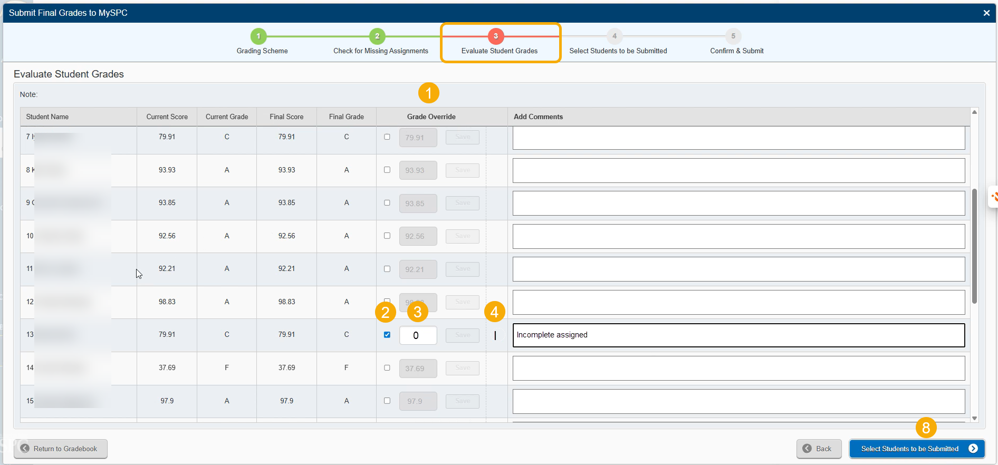Enable grade override for 92.21 row
The image size is (998, 465).
pos(387,269)
